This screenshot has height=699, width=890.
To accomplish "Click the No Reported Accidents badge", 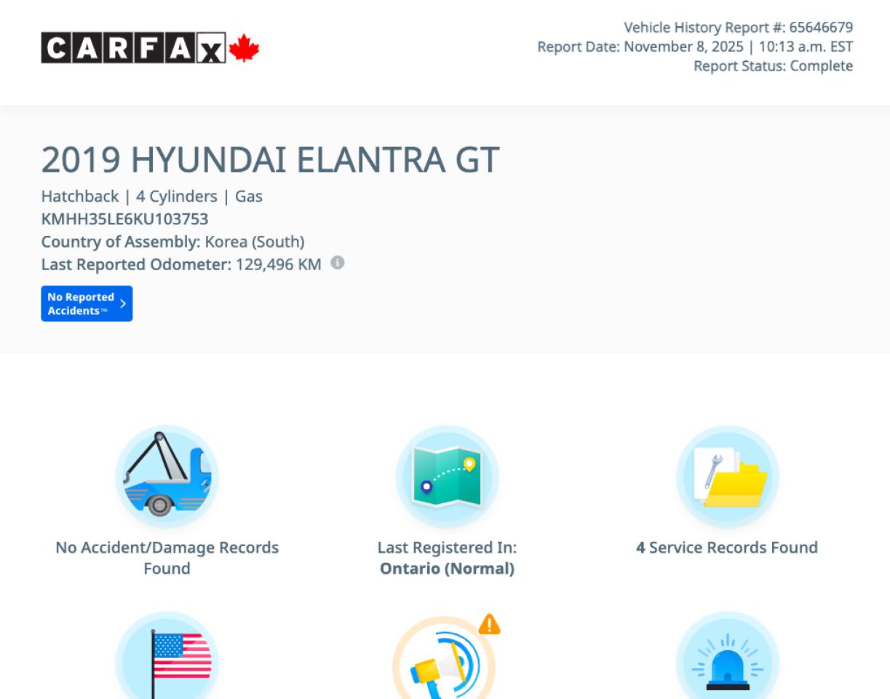I will tap(81, 304).
